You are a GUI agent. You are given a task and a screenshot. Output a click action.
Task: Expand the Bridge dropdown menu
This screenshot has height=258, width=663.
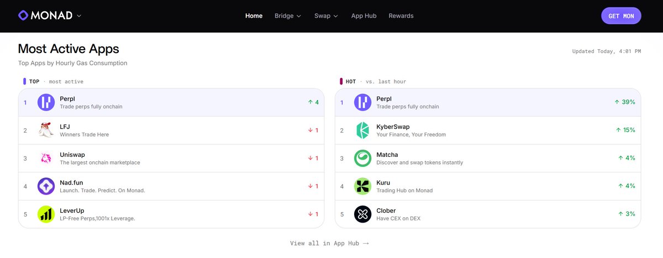[x=288, y=16]
